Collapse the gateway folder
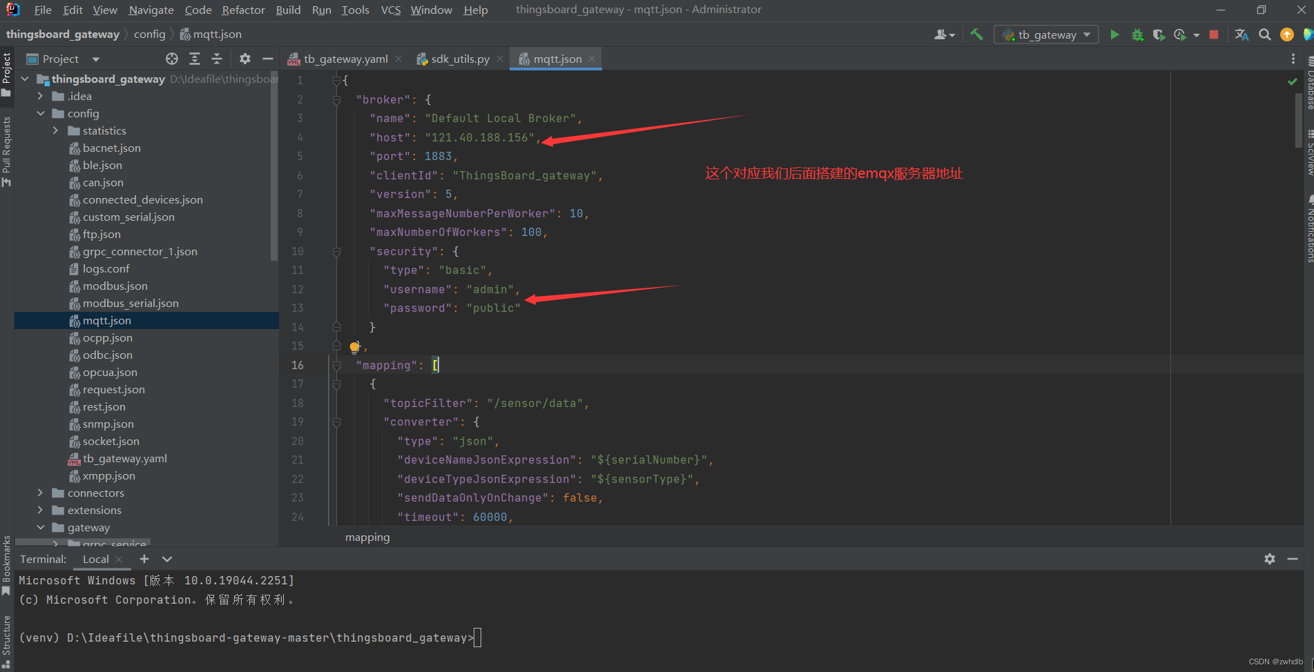Image resolution: width=1314 pixels, height=672 pixels. 41,527
